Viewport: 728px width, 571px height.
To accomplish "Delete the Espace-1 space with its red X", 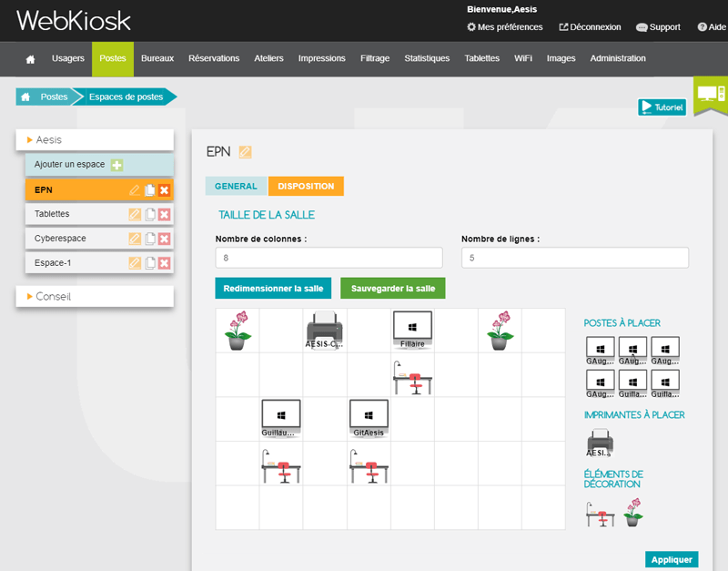I will click(x=164, y=263).
